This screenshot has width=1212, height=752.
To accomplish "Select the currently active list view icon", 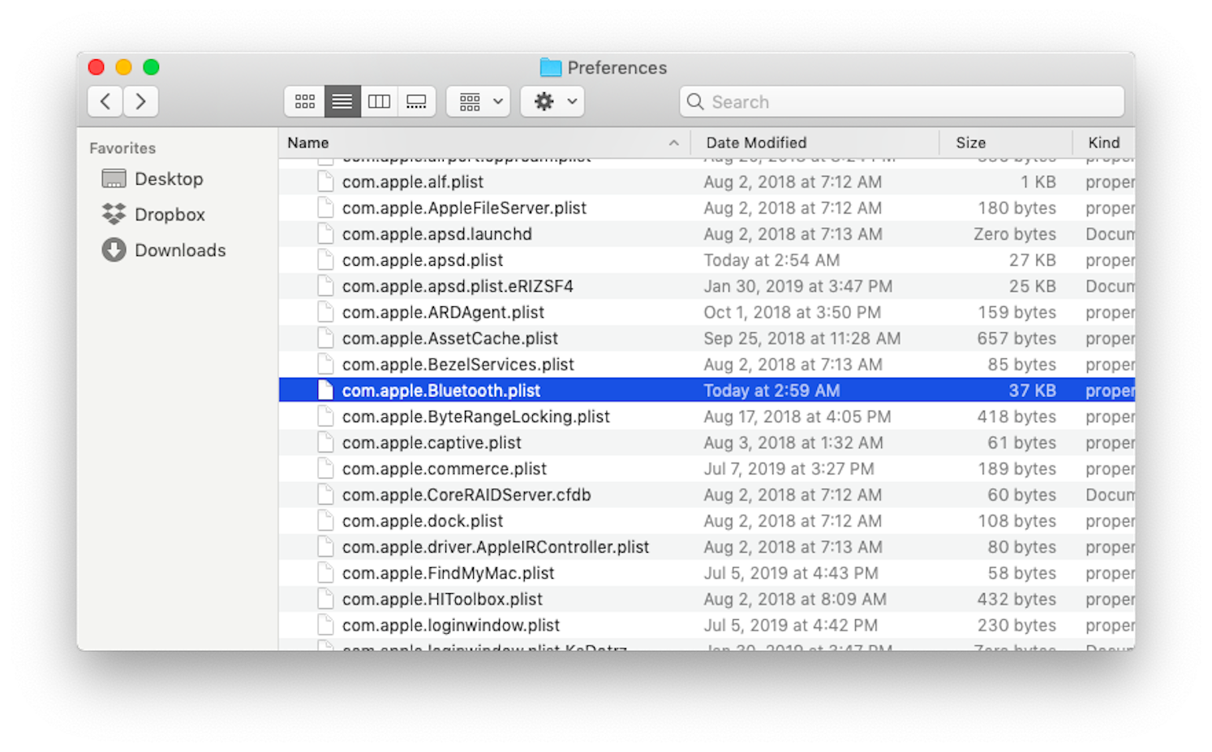I will [342, 101].
